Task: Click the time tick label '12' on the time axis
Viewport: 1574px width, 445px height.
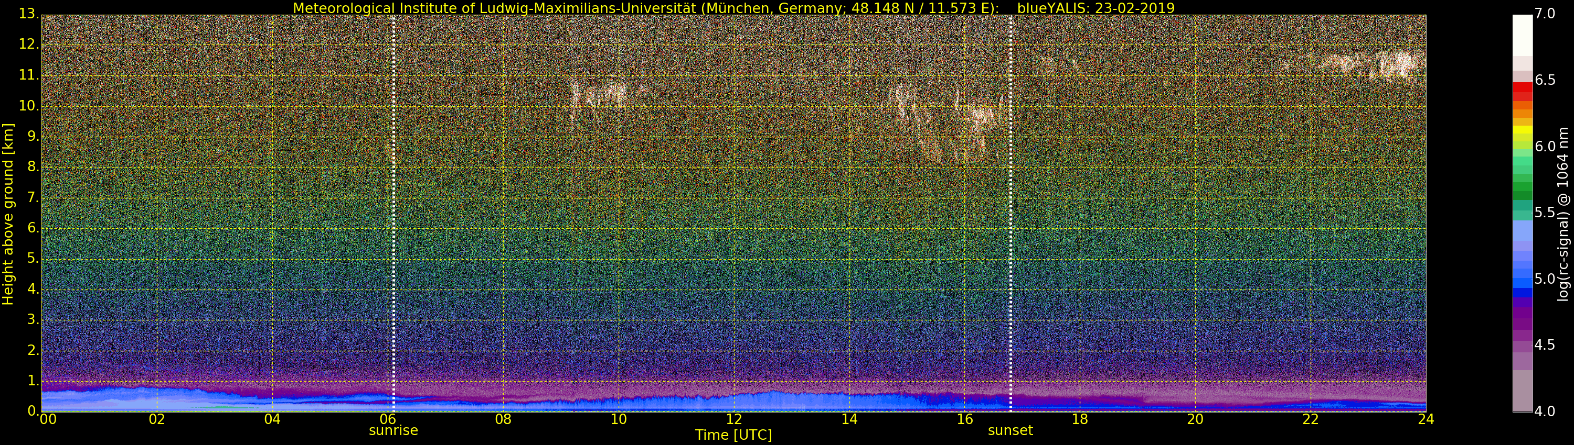Action: click(x=734, y=419)
